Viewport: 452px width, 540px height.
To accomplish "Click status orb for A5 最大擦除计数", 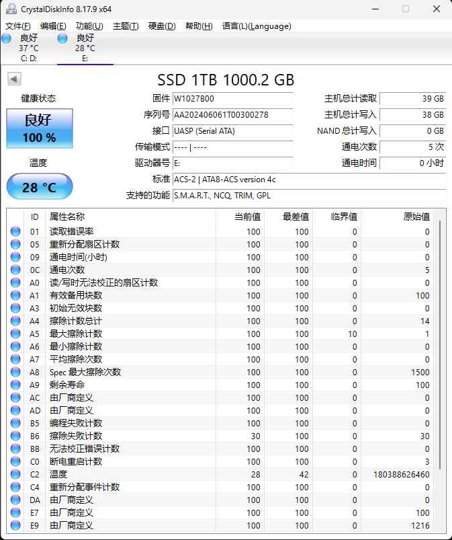I will click(15, 334).
